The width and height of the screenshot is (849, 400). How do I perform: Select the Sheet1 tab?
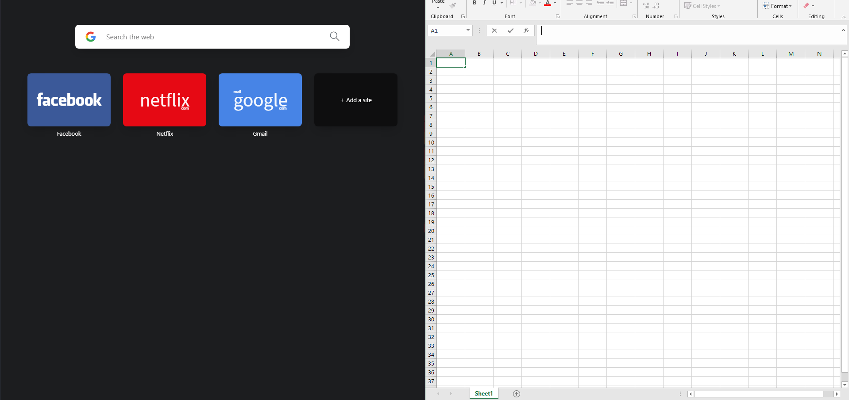483,393
